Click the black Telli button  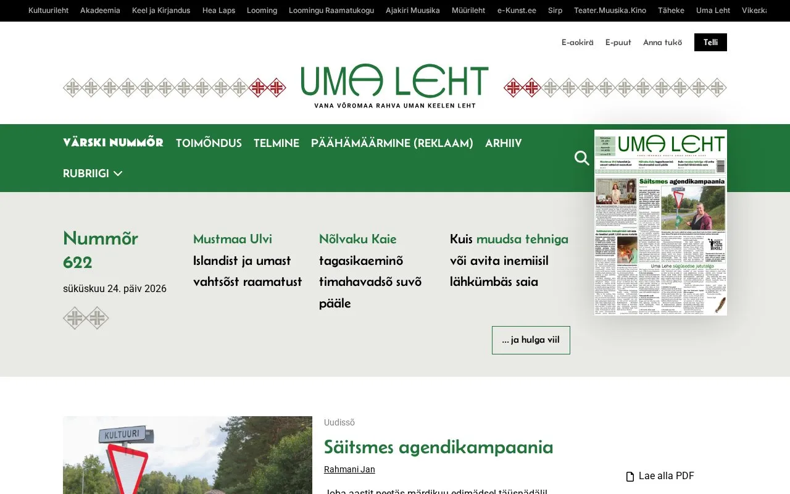coord(710,42)
